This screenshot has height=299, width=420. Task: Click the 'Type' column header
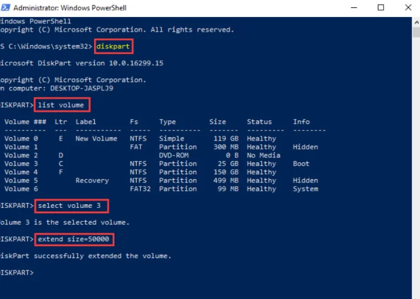click(168, 122)
